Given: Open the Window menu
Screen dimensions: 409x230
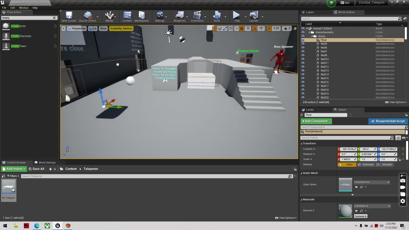Looking at the screenshot, I should click(24, 8).
